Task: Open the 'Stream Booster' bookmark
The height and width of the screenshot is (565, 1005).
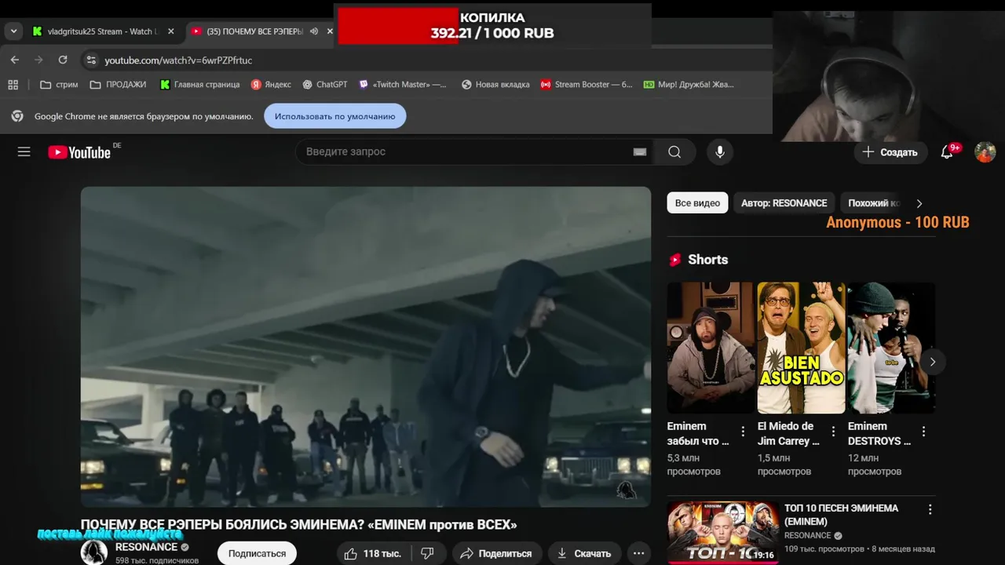Action: pyautogui.click(x=587, y=84)
